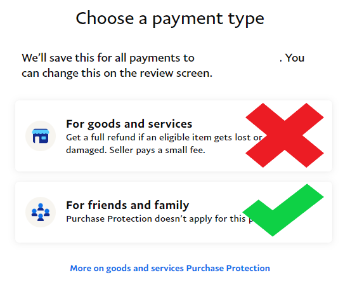Click the red X mark overlay
The image size is (350, 289).
pos(285,135)
